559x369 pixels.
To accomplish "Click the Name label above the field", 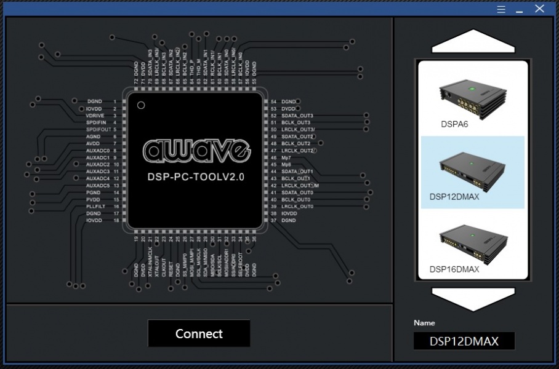I will [424, 323].
